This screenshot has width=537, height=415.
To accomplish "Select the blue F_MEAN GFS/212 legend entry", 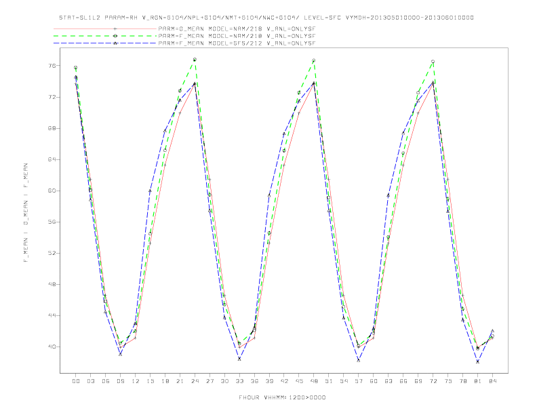I will click(x=184, y=43).
